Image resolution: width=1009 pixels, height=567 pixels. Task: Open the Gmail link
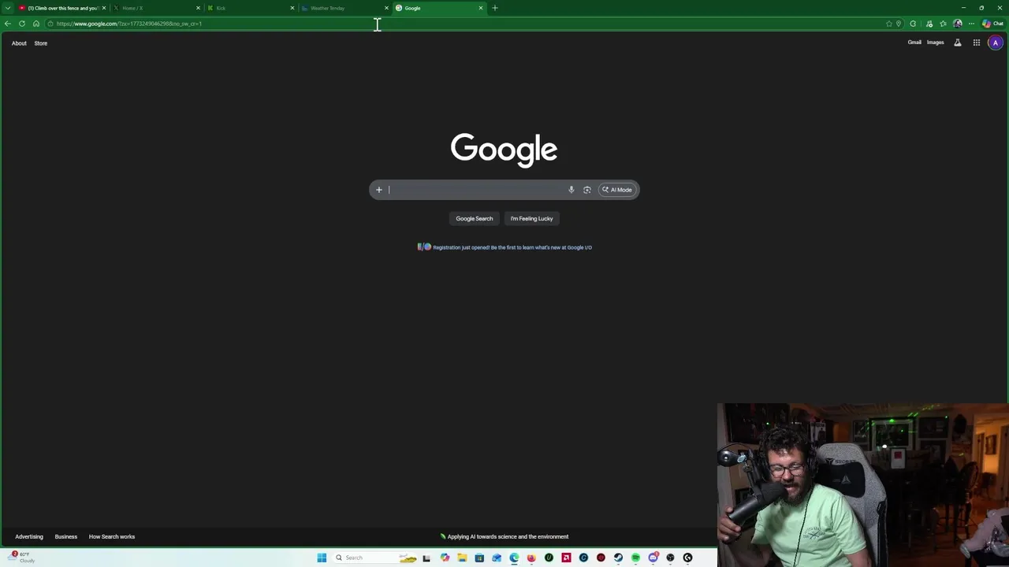tap(914, 43)
